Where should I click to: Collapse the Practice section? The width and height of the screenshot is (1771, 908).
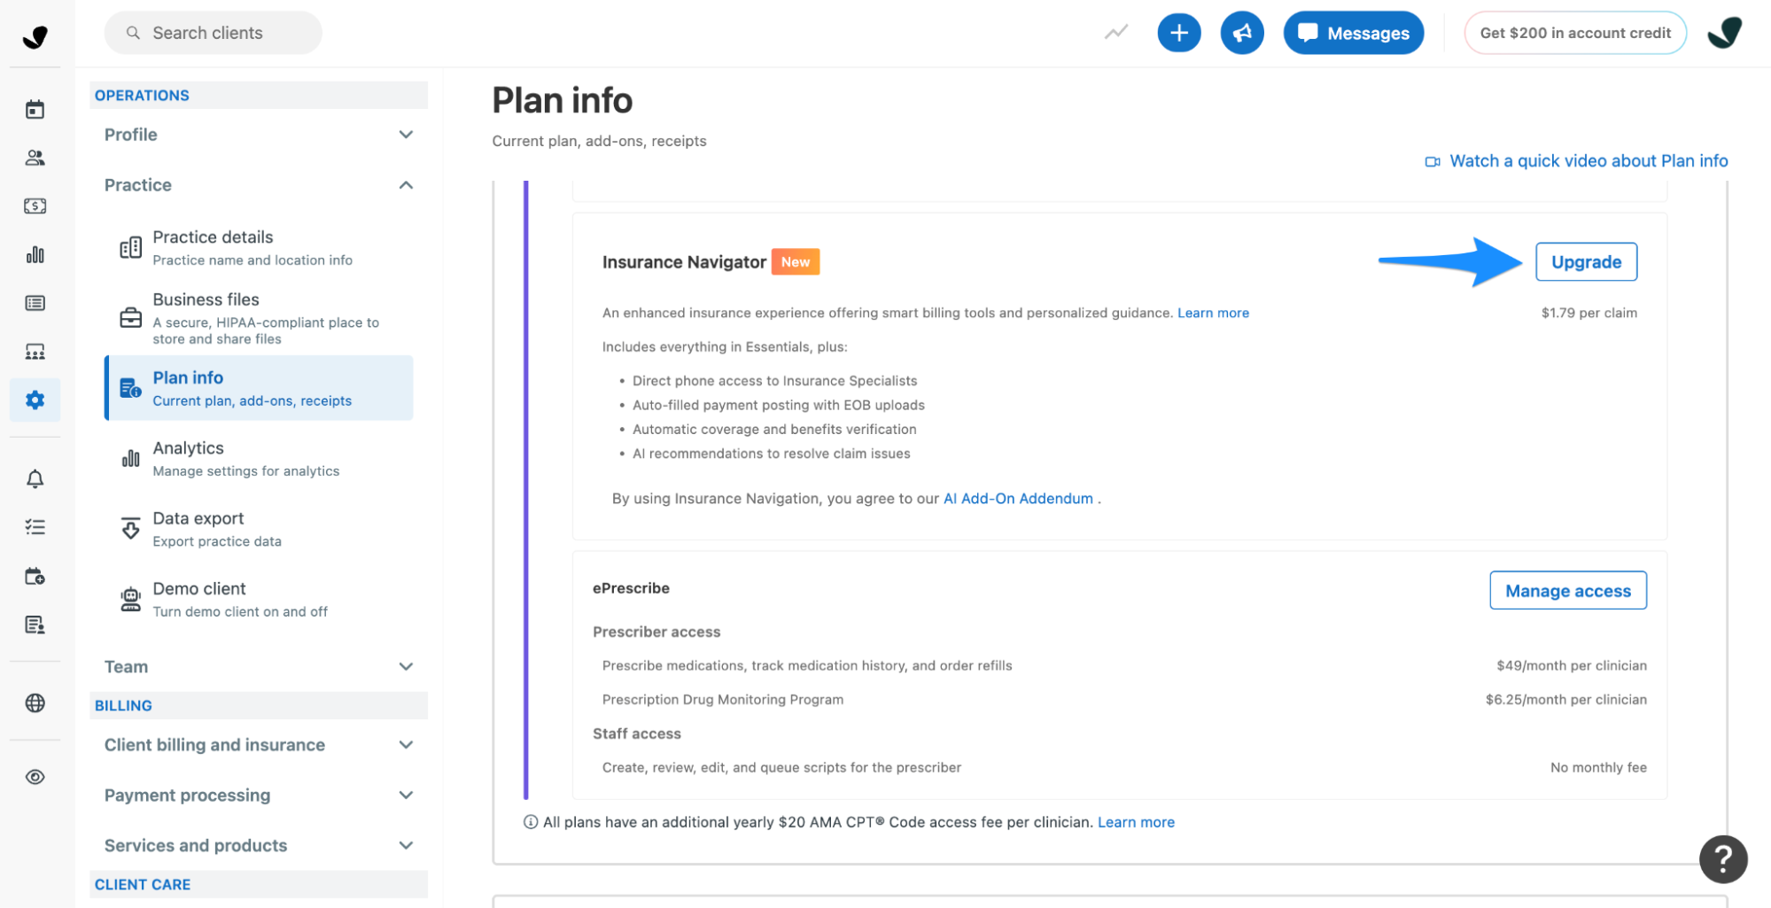pos(259,185)
